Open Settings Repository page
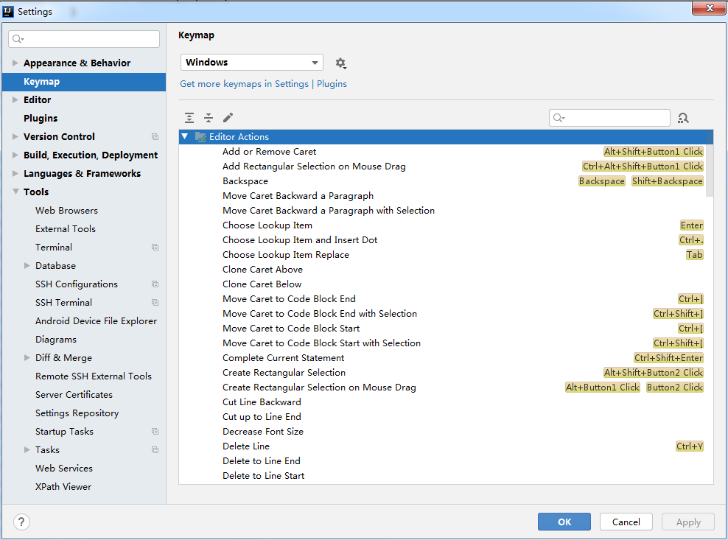The image size is (728, 540). click(x=77, y=413)
